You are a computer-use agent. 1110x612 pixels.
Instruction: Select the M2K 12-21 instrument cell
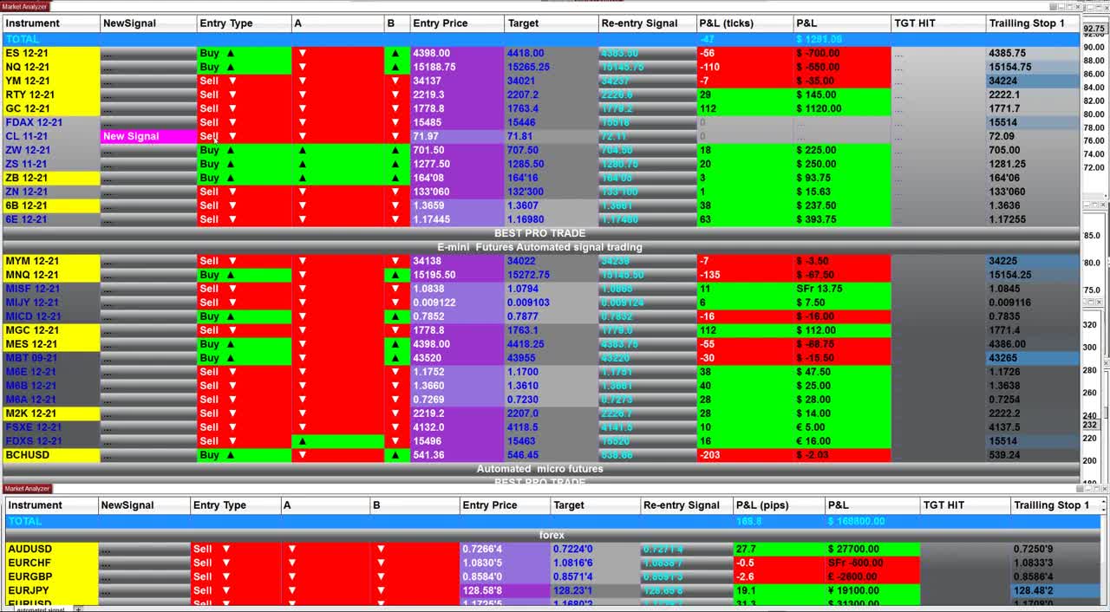tap(52, 413)
